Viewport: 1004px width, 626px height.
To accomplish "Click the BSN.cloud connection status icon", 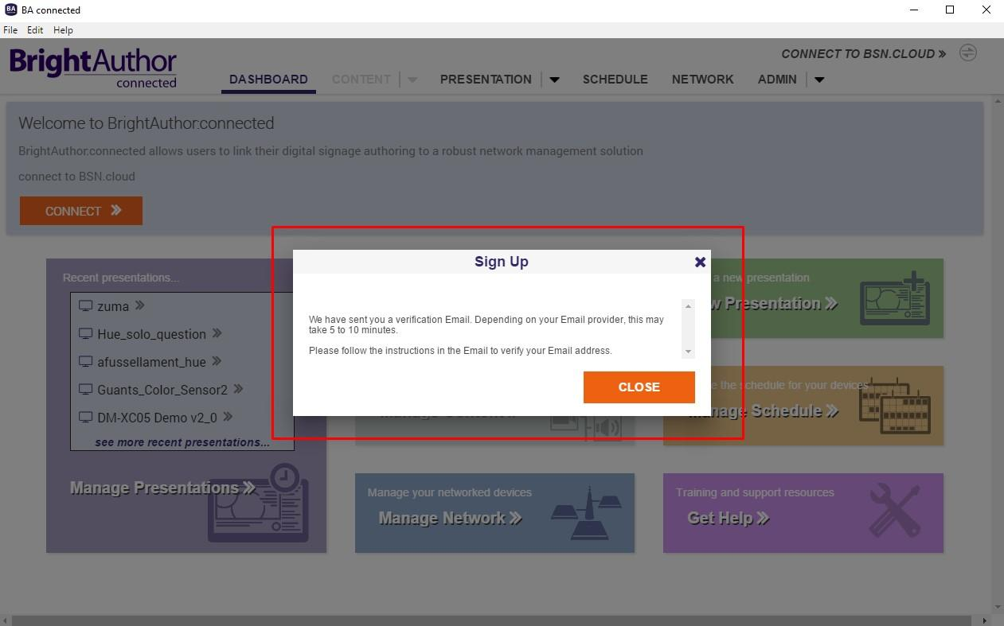I will 967,53.
